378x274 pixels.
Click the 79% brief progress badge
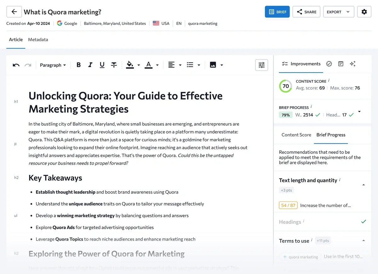tap(286, 115)
